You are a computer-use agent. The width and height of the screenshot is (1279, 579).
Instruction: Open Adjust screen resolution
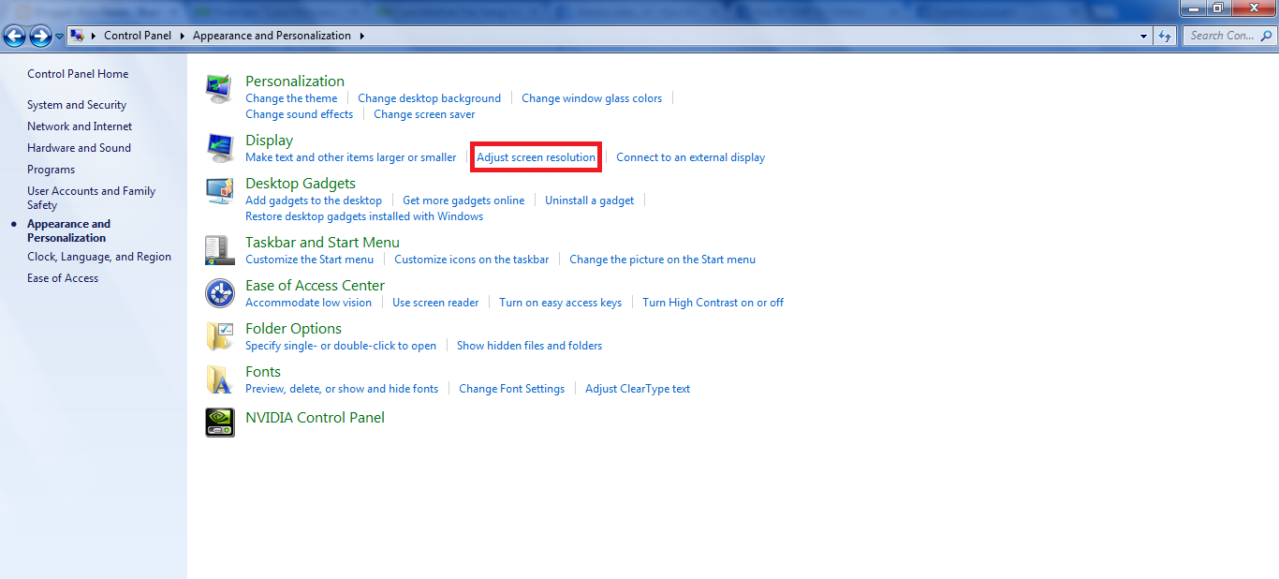(x=535, y=156)
